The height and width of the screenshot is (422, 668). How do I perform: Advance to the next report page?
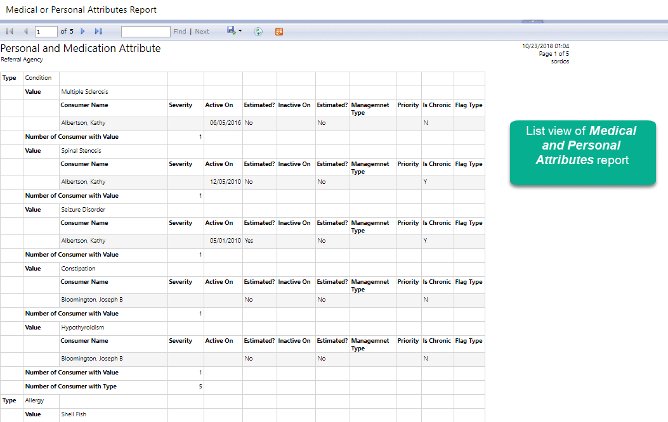pyautogui.click(x=82, y=30)
